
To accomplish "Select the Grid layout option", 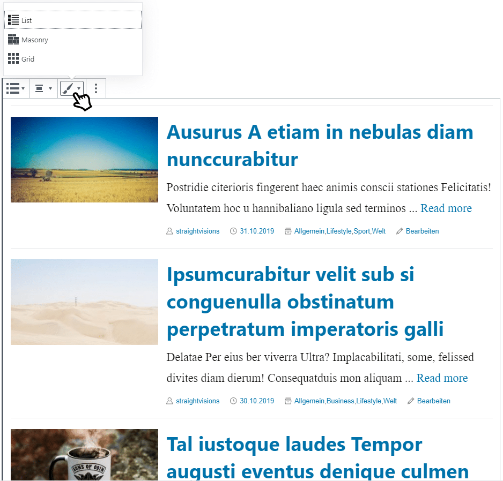I will pyautogui.click(x=73, y=59).
